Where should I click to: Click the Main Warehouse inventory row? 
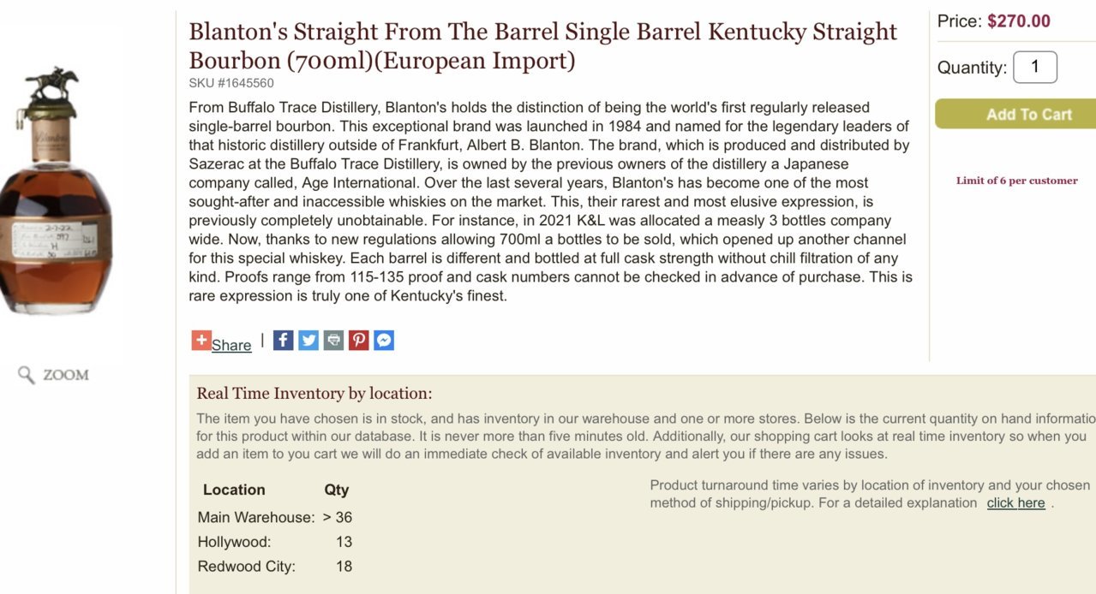pos(275,517)
